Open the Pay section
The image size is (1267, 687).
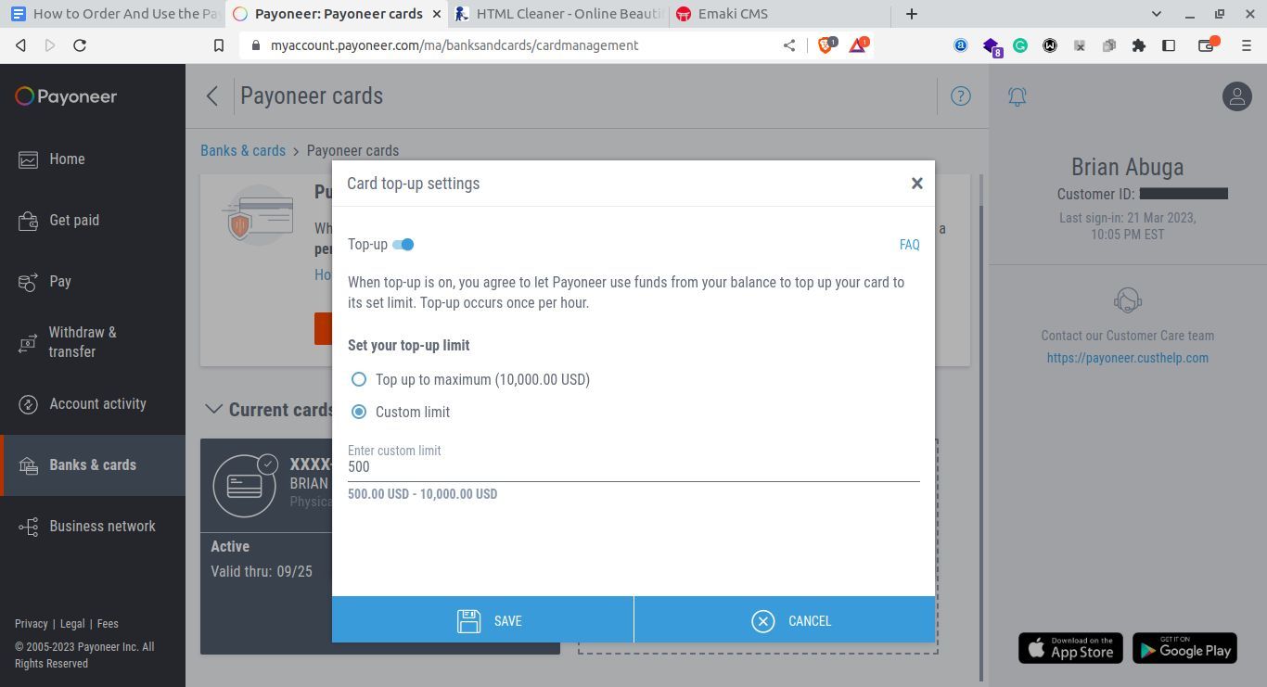(60, 281)
